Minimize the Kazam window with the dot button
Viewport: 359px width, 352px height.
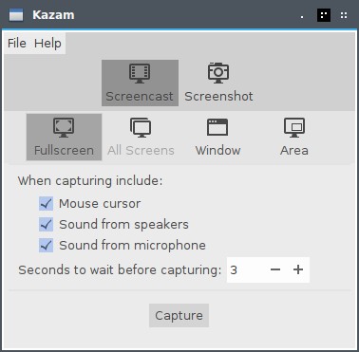[302, 16]
